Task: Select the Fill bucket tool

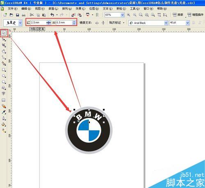Action: tap(4, 124)
